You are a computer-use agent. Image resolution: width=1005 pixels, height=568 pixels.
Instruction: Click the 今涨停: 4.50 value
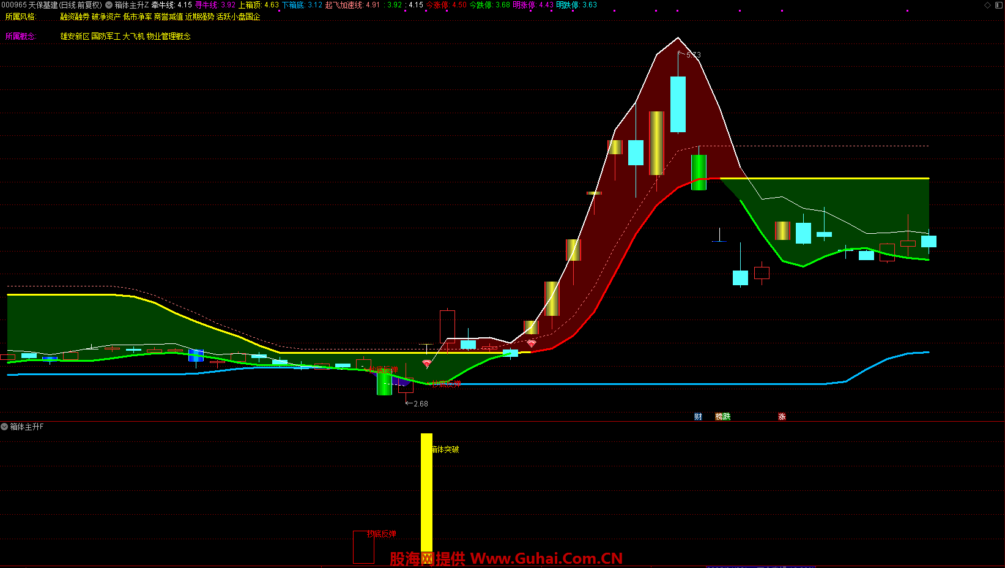point(447,5)
